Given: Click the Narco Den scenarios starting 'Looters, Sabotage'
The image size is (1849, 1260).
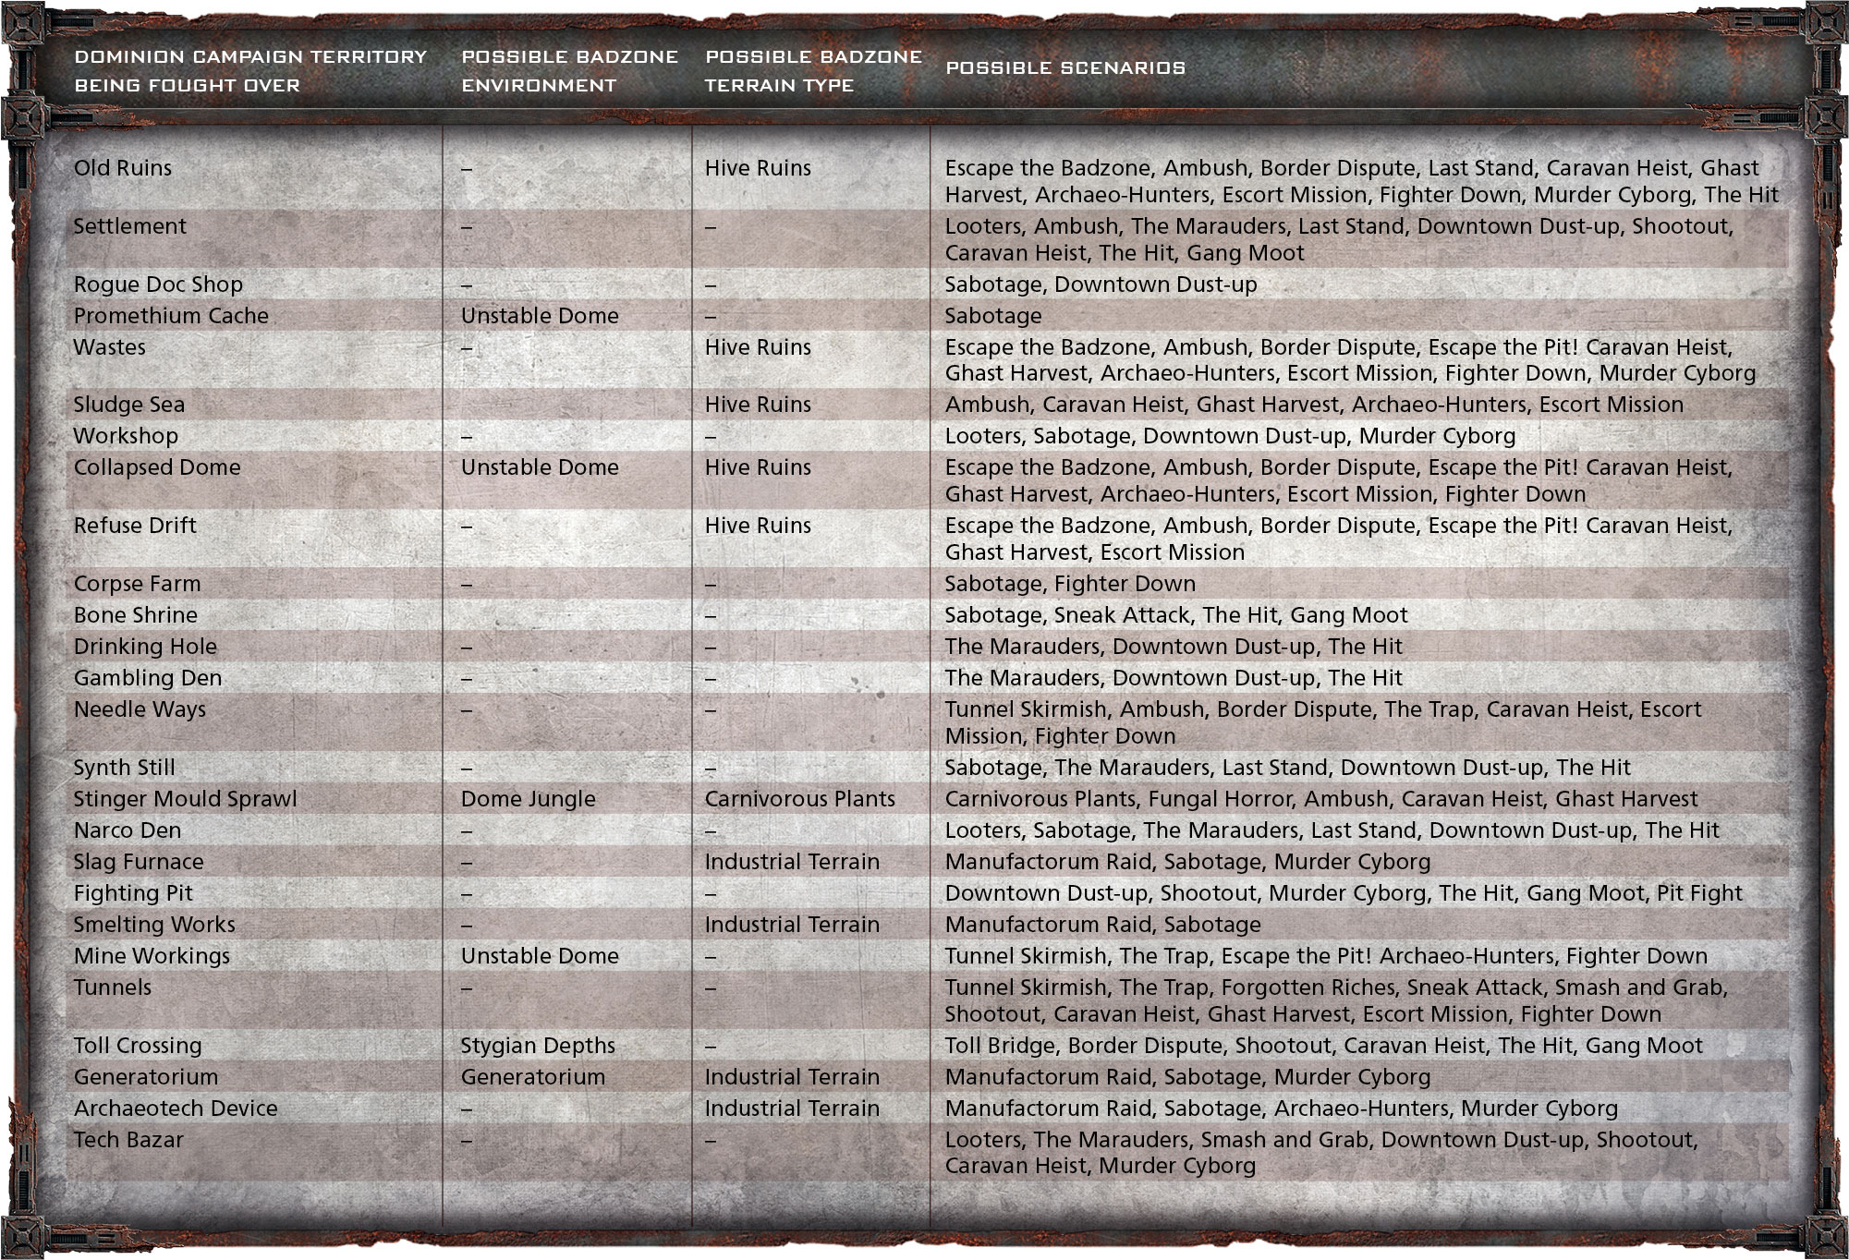Looking at the screenshot, I should [x=1332, y=830].
